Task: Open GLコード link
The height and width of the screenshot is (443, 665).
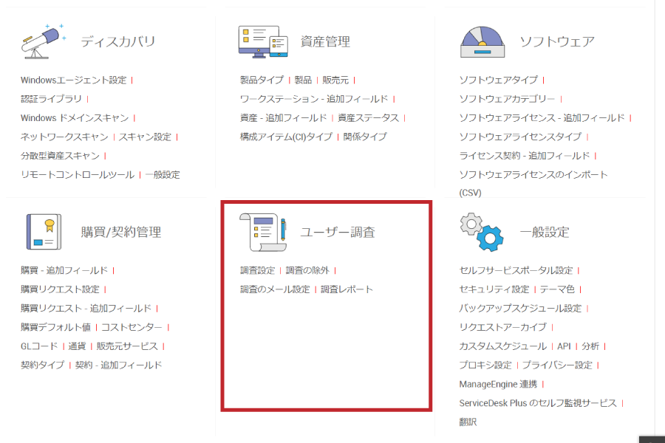Action: [39, 346]
